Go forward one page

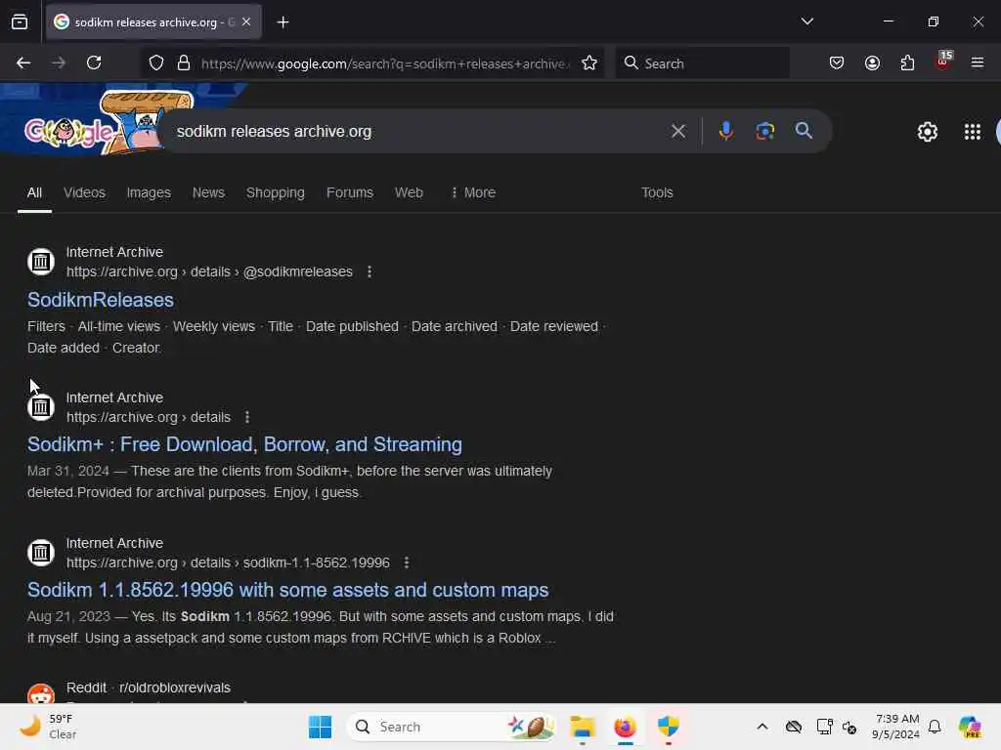[59, 62]
